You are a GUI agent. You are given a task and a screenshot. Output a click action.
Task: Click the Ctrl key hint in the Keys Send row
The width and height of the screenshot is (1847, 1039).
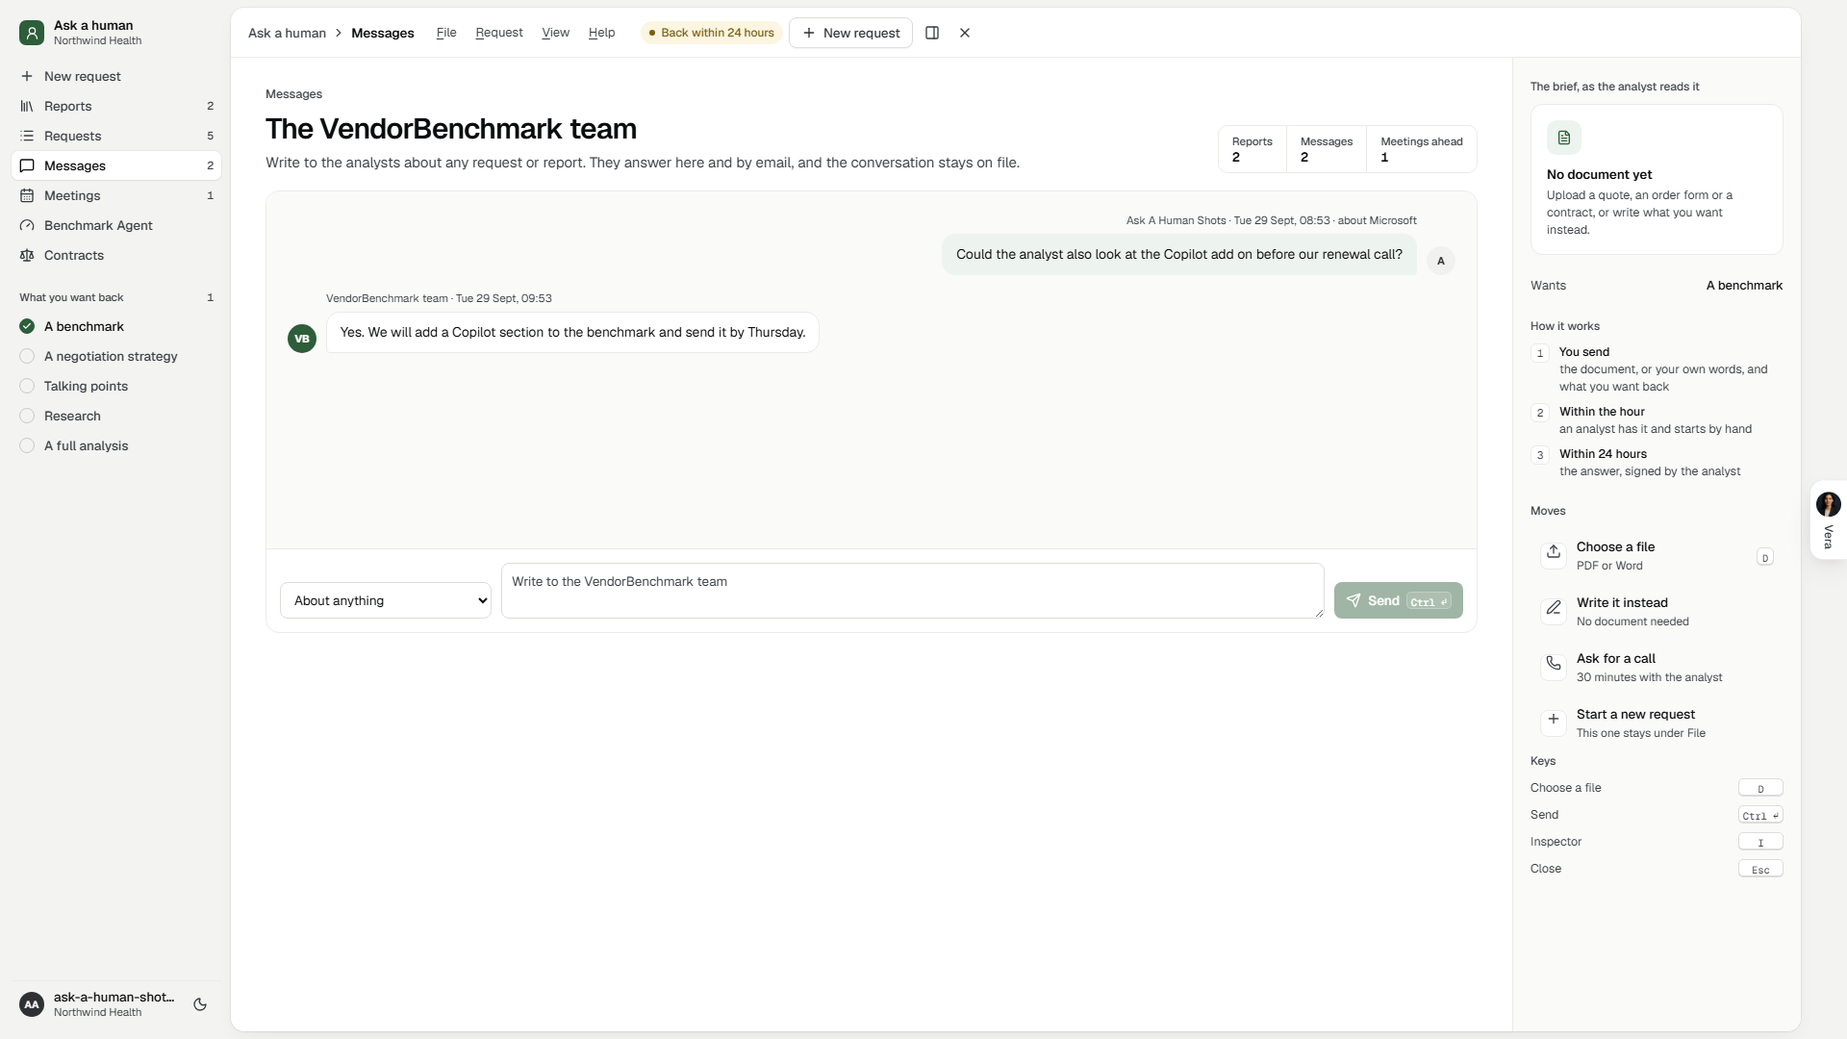point(1760,815)
